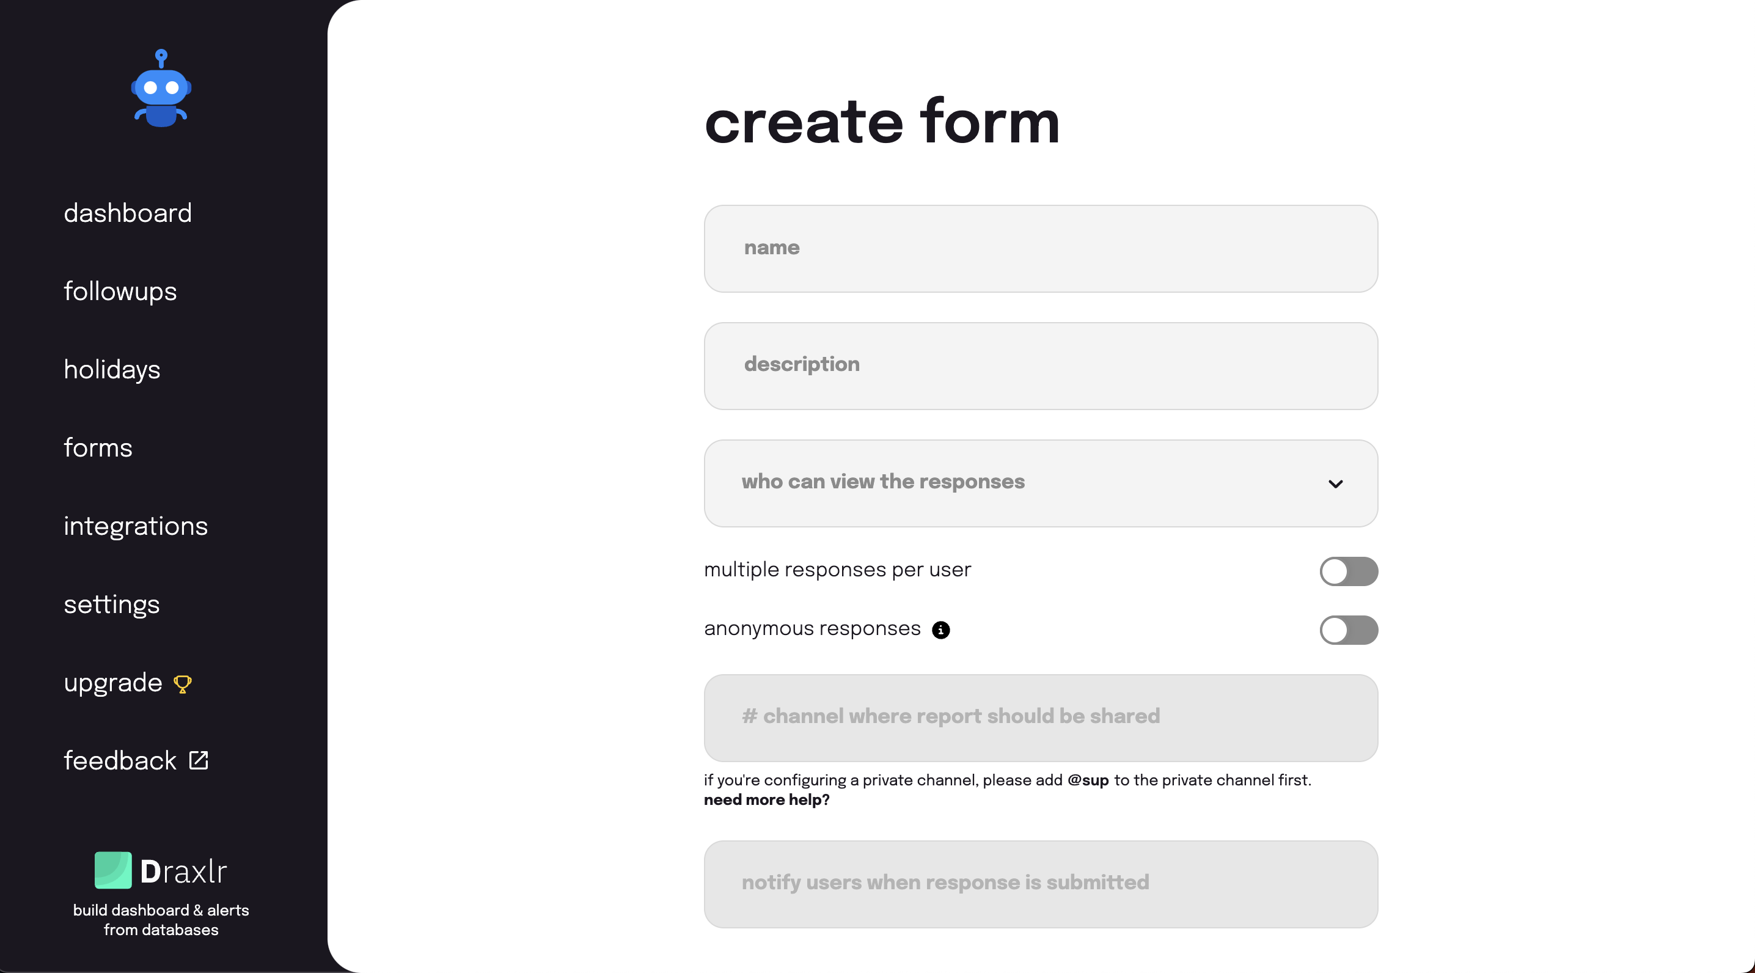
Task: Enable multiple responses per user toggle
Action: coord(1348,571)
